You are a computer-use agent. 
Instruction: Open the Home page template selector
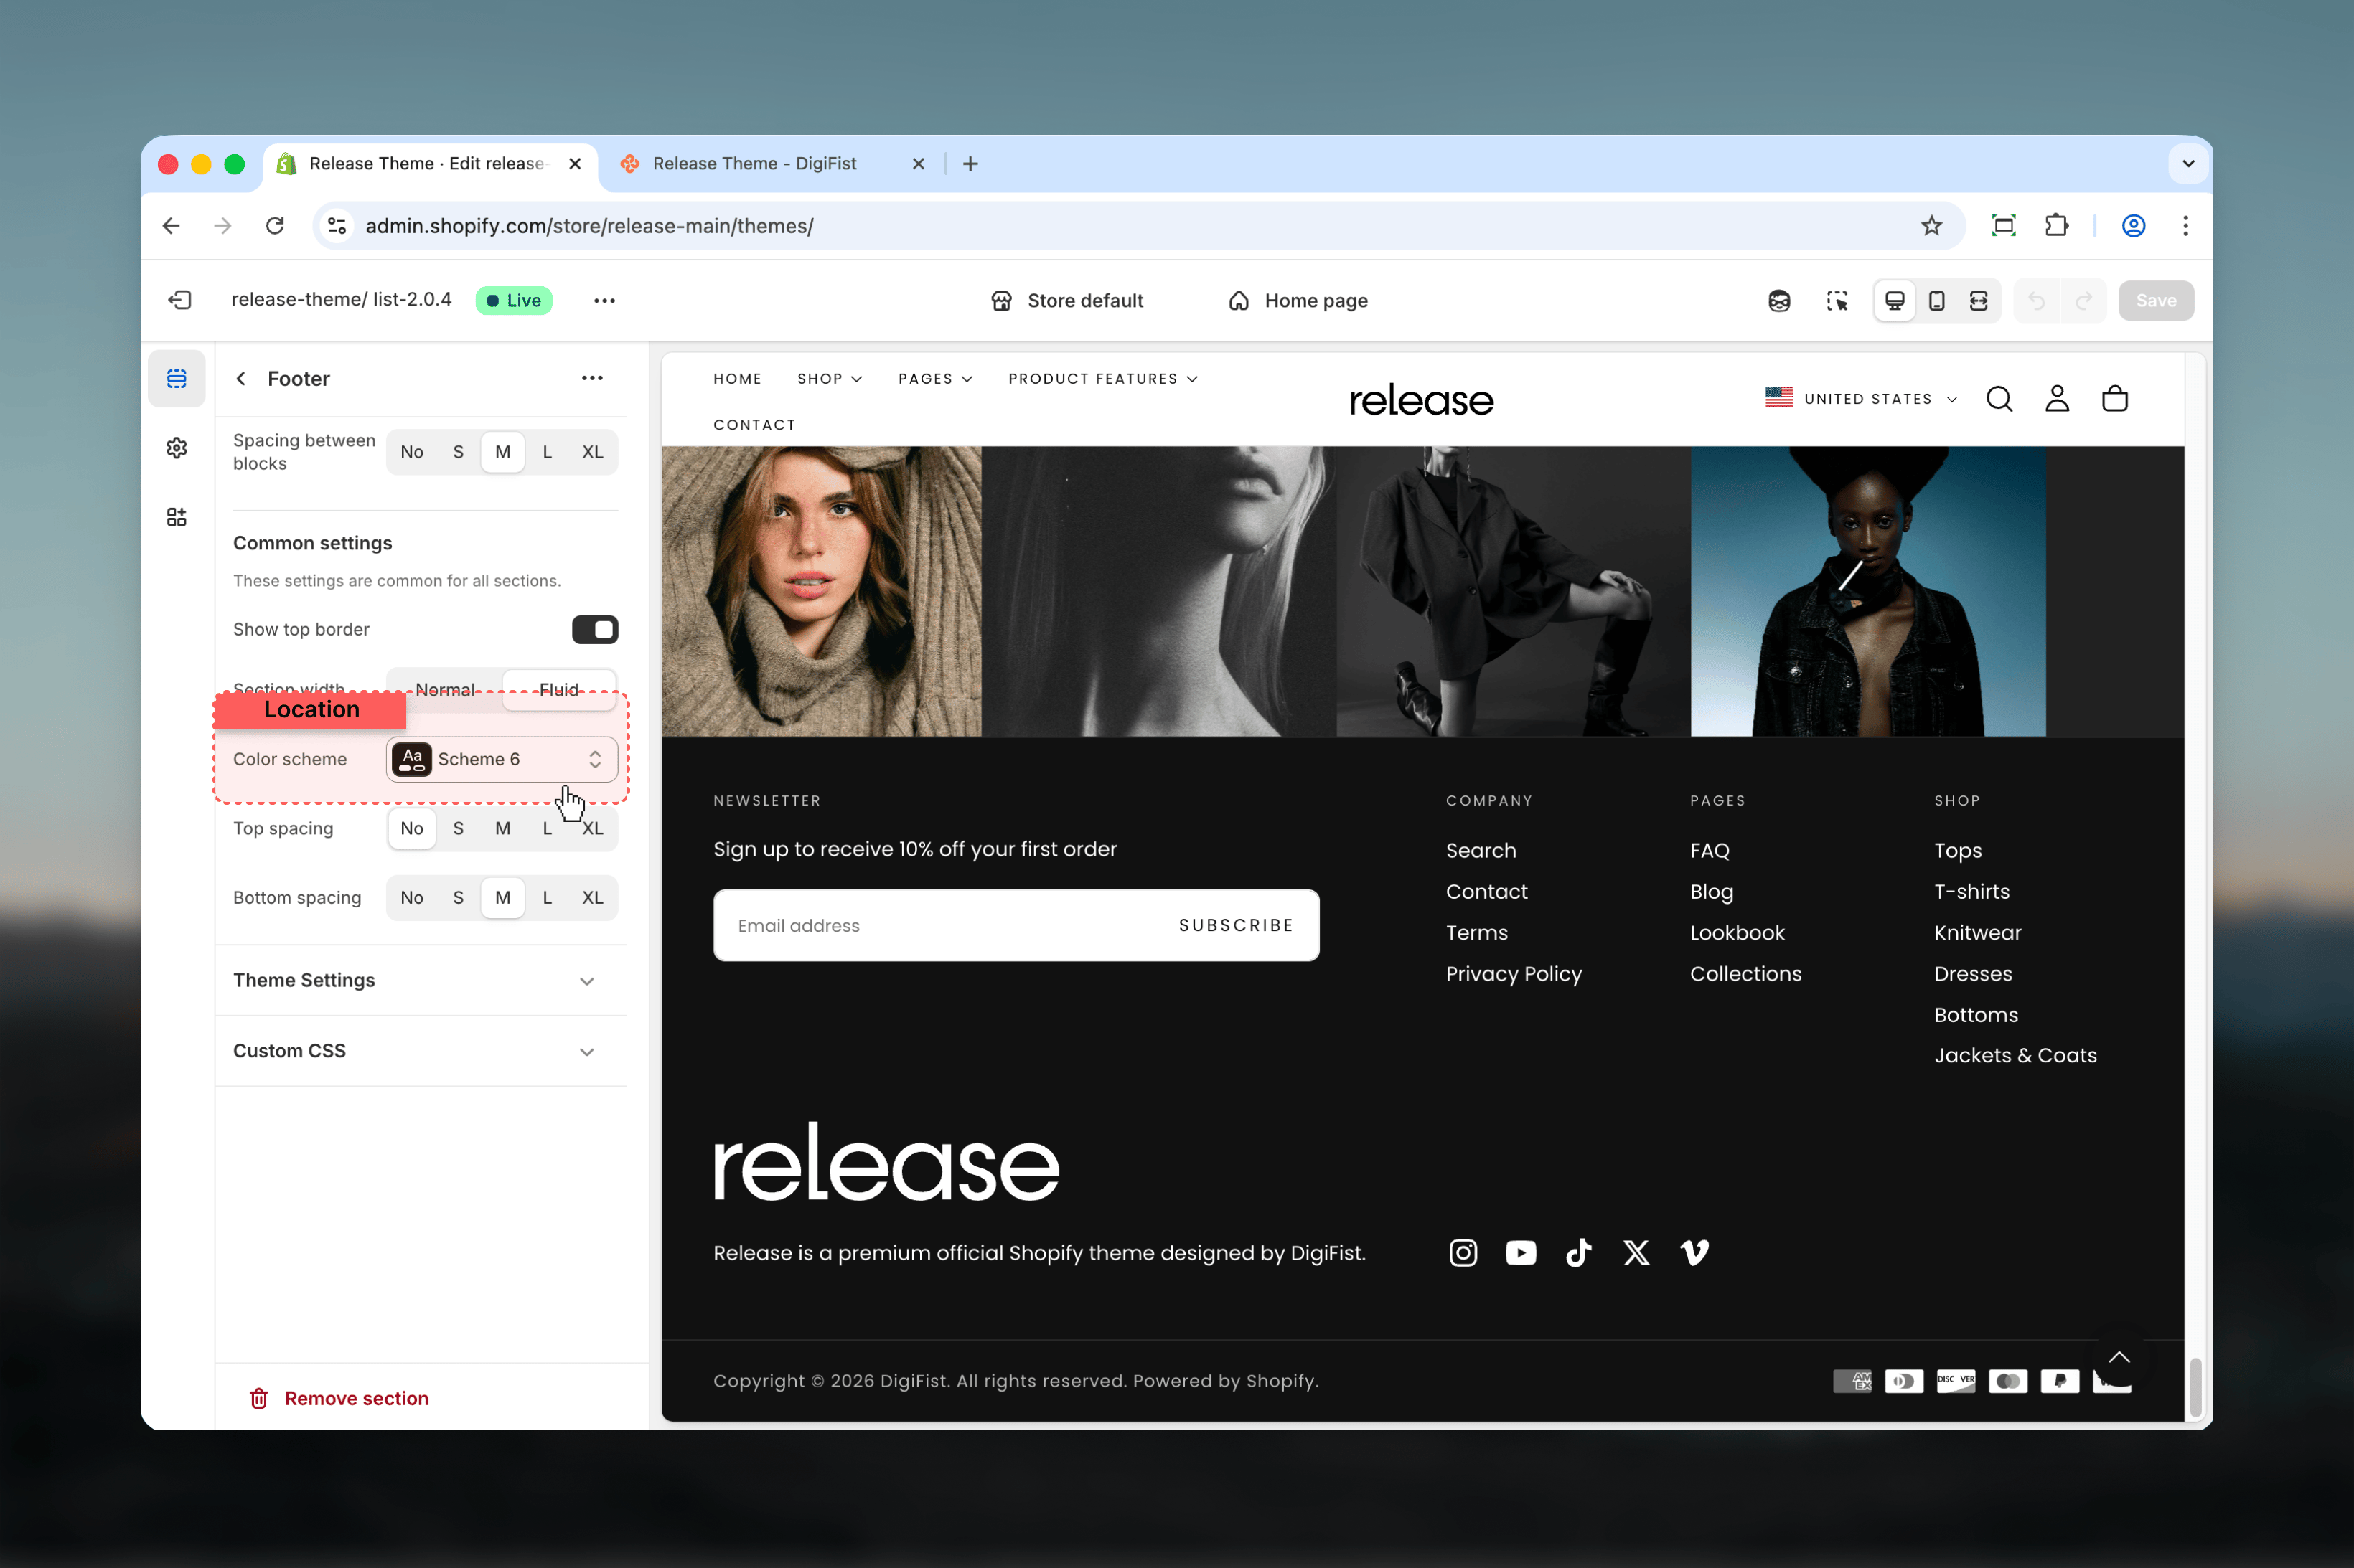click(x=1298, y=300)
